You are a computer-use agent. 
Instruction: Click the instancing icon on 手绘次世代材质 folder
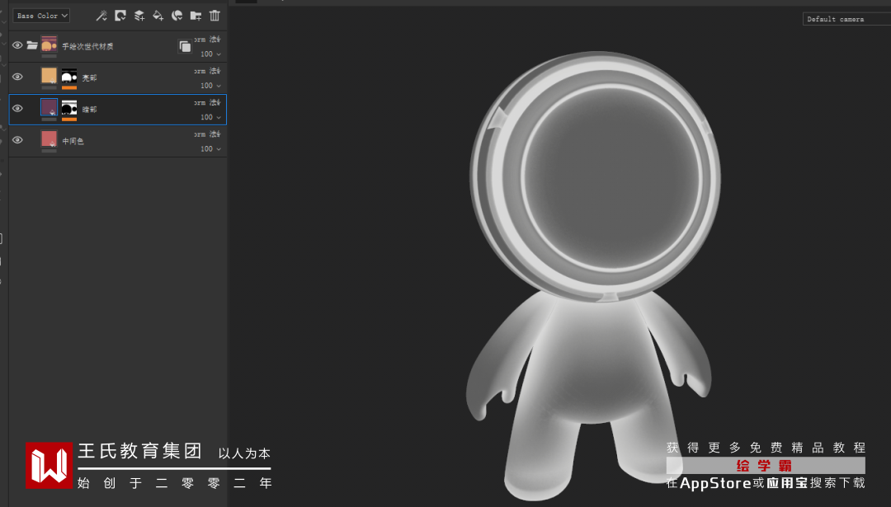click(x=185, y=46)
